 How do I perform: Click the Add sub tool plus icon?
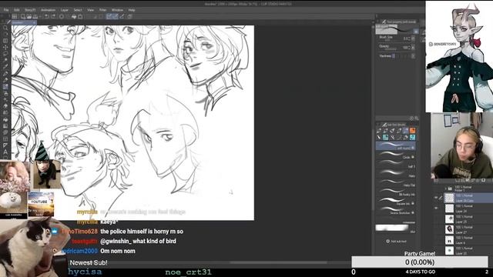[x=387, y=241]
